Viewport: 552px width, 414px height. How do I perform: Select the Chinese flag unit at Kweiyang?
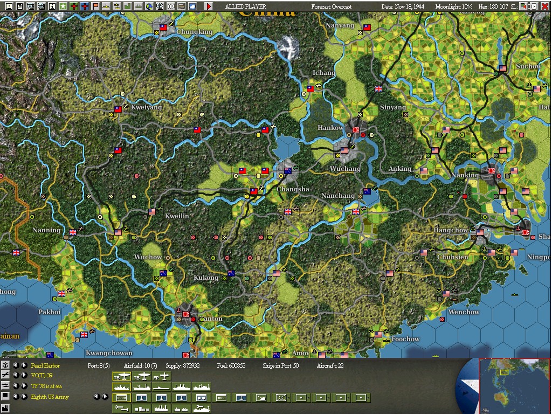point(118,109)
